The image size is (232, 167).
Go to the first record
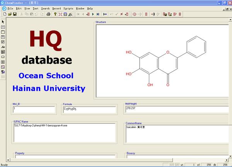(78, 14)
